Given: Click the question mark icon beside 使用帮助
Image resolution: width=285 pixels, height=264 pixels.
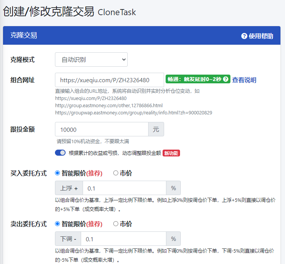Looking at the screenshot, I should tap(244, 36).
